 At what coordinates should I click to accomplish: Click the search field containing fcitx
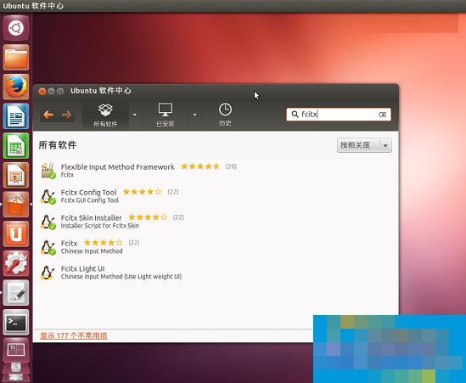(339, 115)
